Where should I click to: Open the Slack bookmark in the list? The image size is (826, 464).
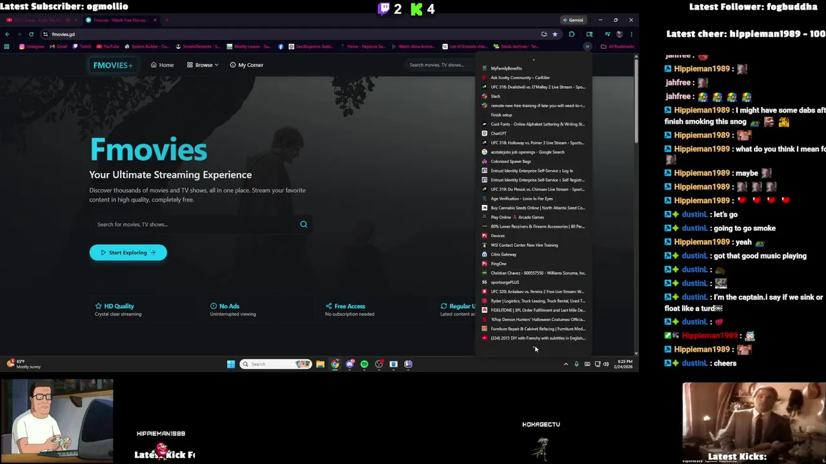[534, 96]
